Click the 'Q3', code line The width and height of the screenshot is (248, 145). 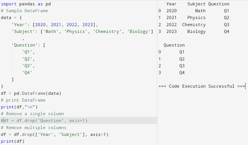click(x=28, y=66)
